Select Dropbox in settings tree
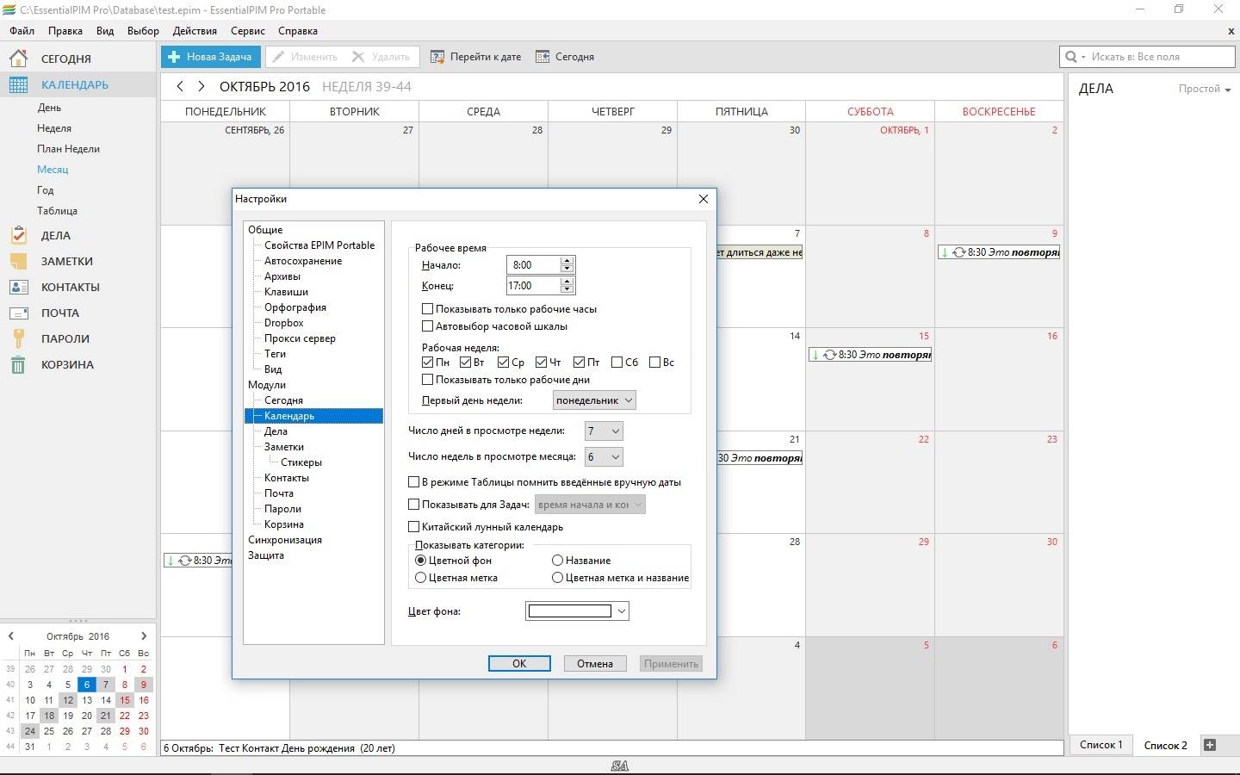 [x=284, y=323]
